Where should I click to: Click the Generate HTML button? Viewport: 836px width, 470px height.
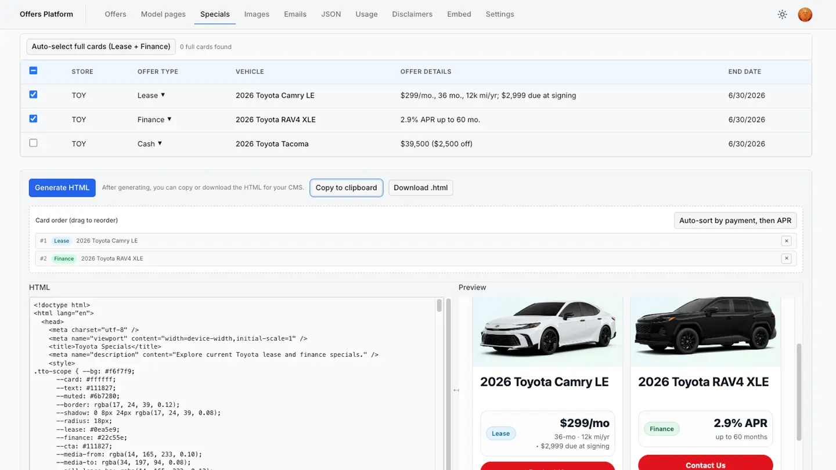click(62, 187)
